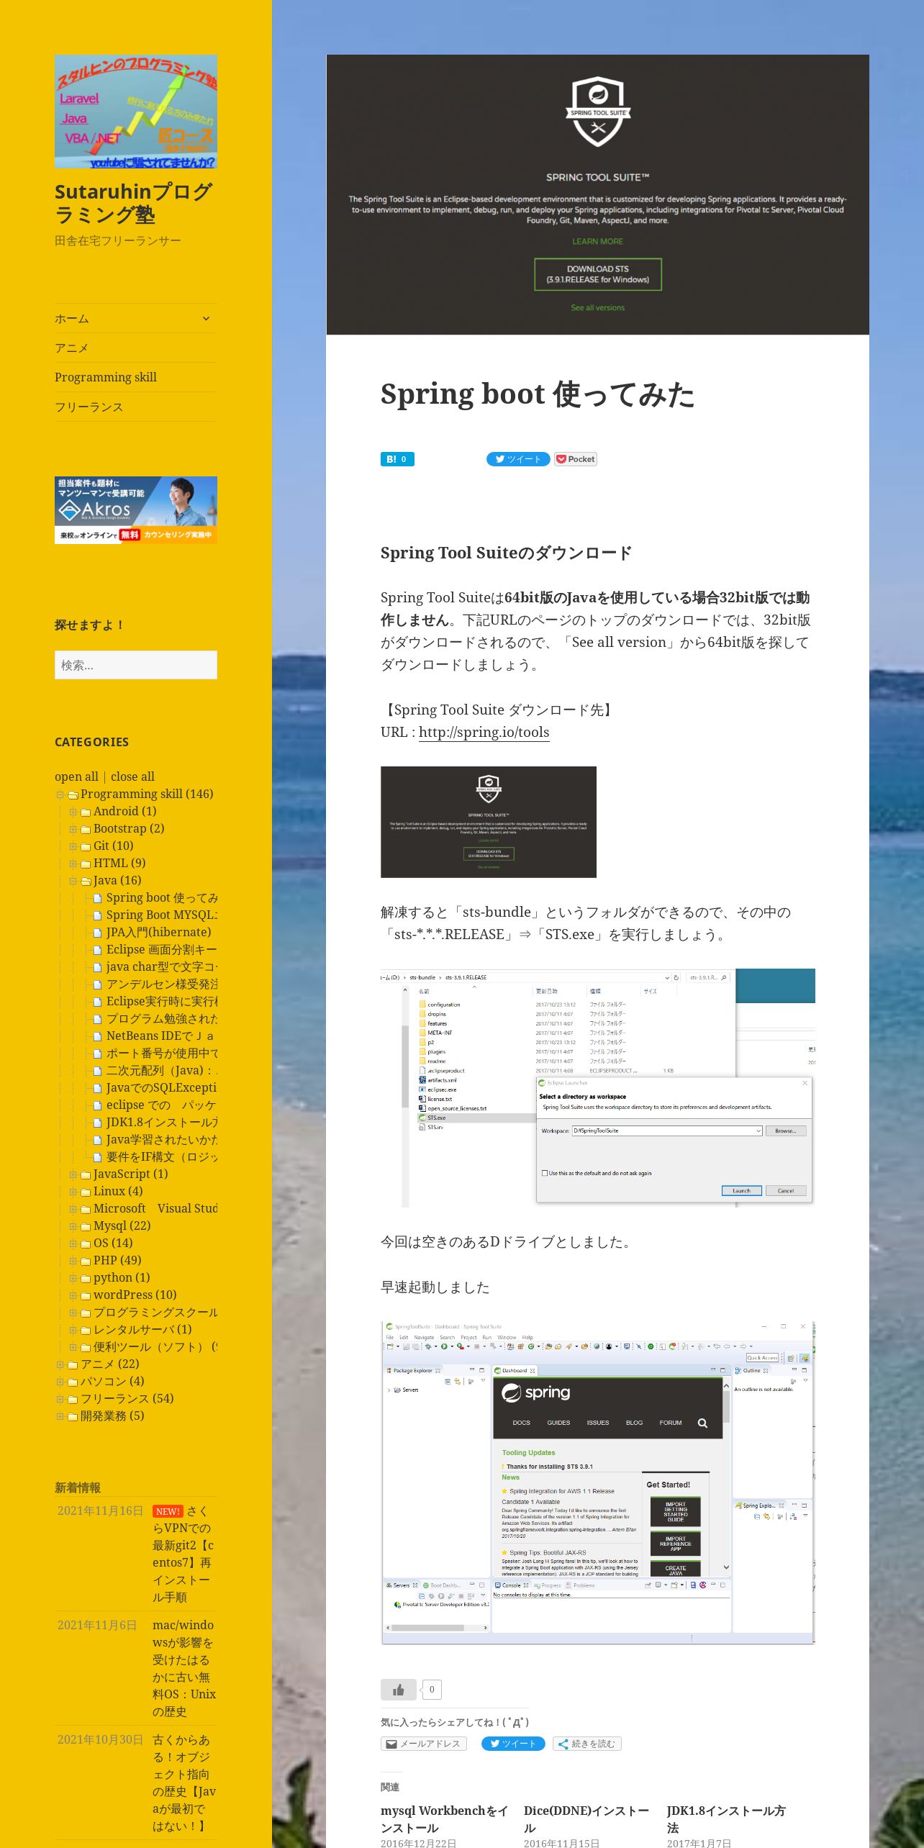The height and width of the screenshot is (1848, 924).
Task: Open the ホーム menu item
Action: (x=72, y=318)
